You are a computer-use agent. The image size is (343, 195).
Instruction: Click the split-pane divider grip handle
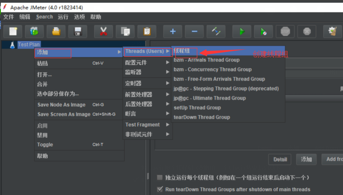[x=148, y=176]
